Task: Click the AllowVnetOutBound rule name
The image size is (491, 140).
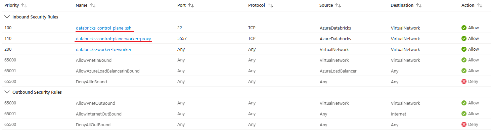Action: [95, 103]
